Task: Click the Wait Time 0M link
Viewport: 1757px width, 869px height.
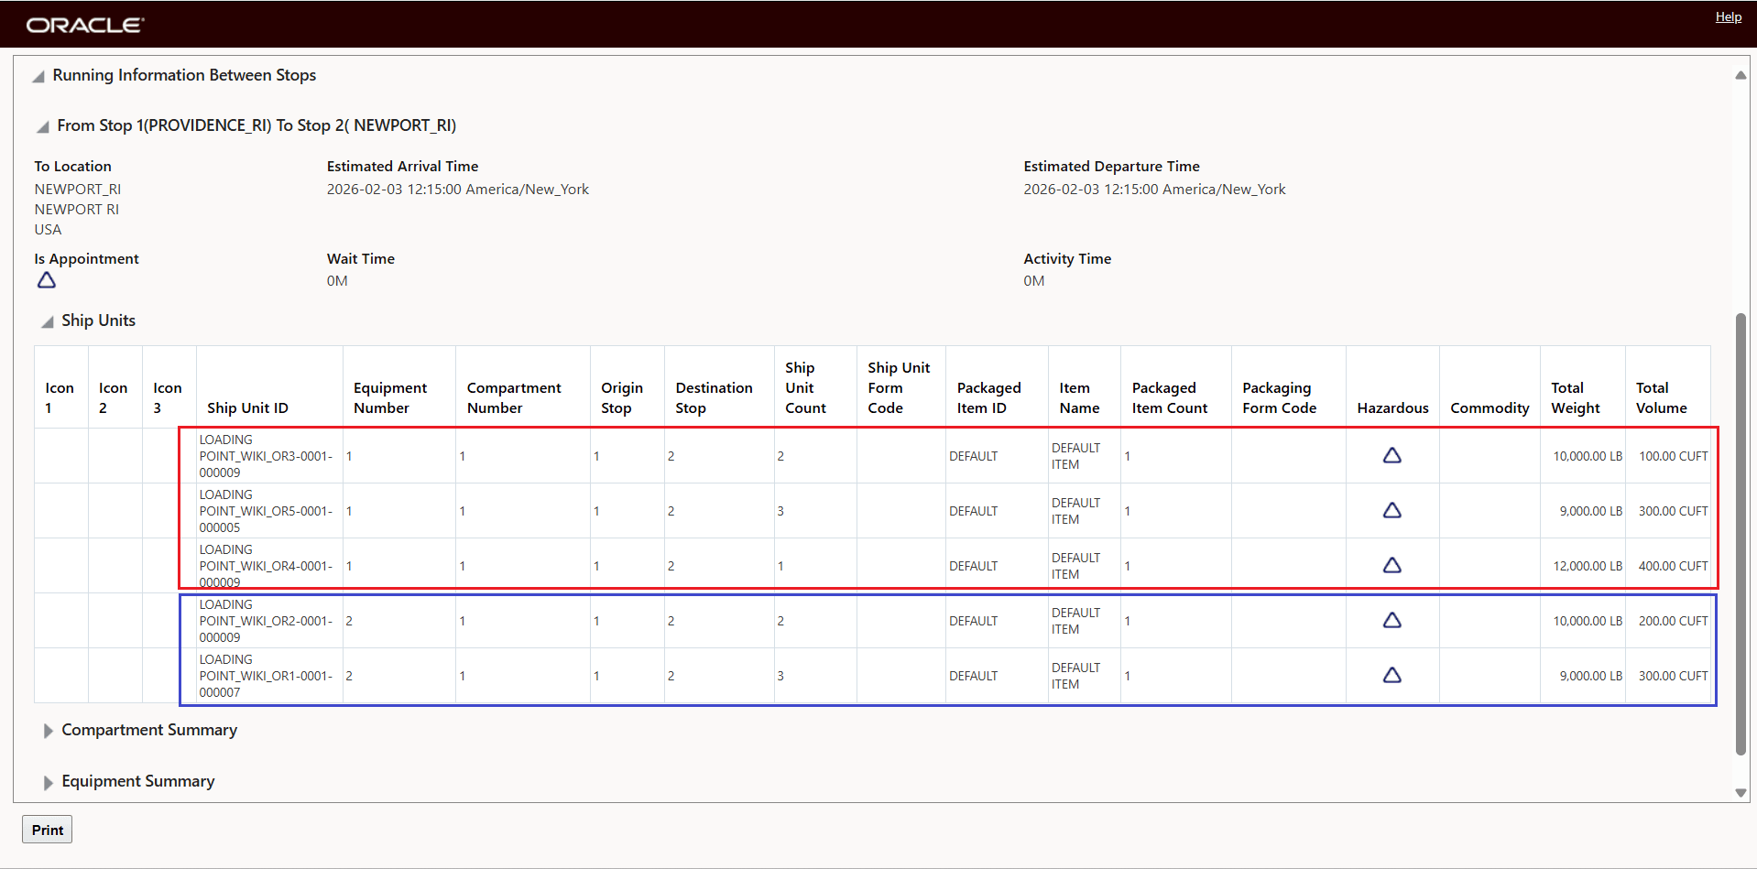Action: [x=337, y=280]
